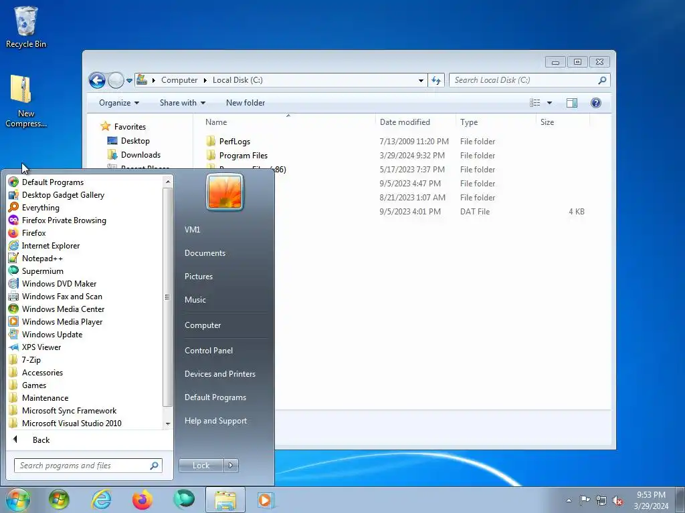Launch XPS Viewer
This screenshot has width=685, height=513.
[x=41, y=347]
